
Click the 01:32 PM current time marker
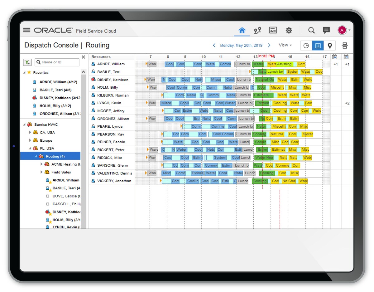tap(266, 56)
